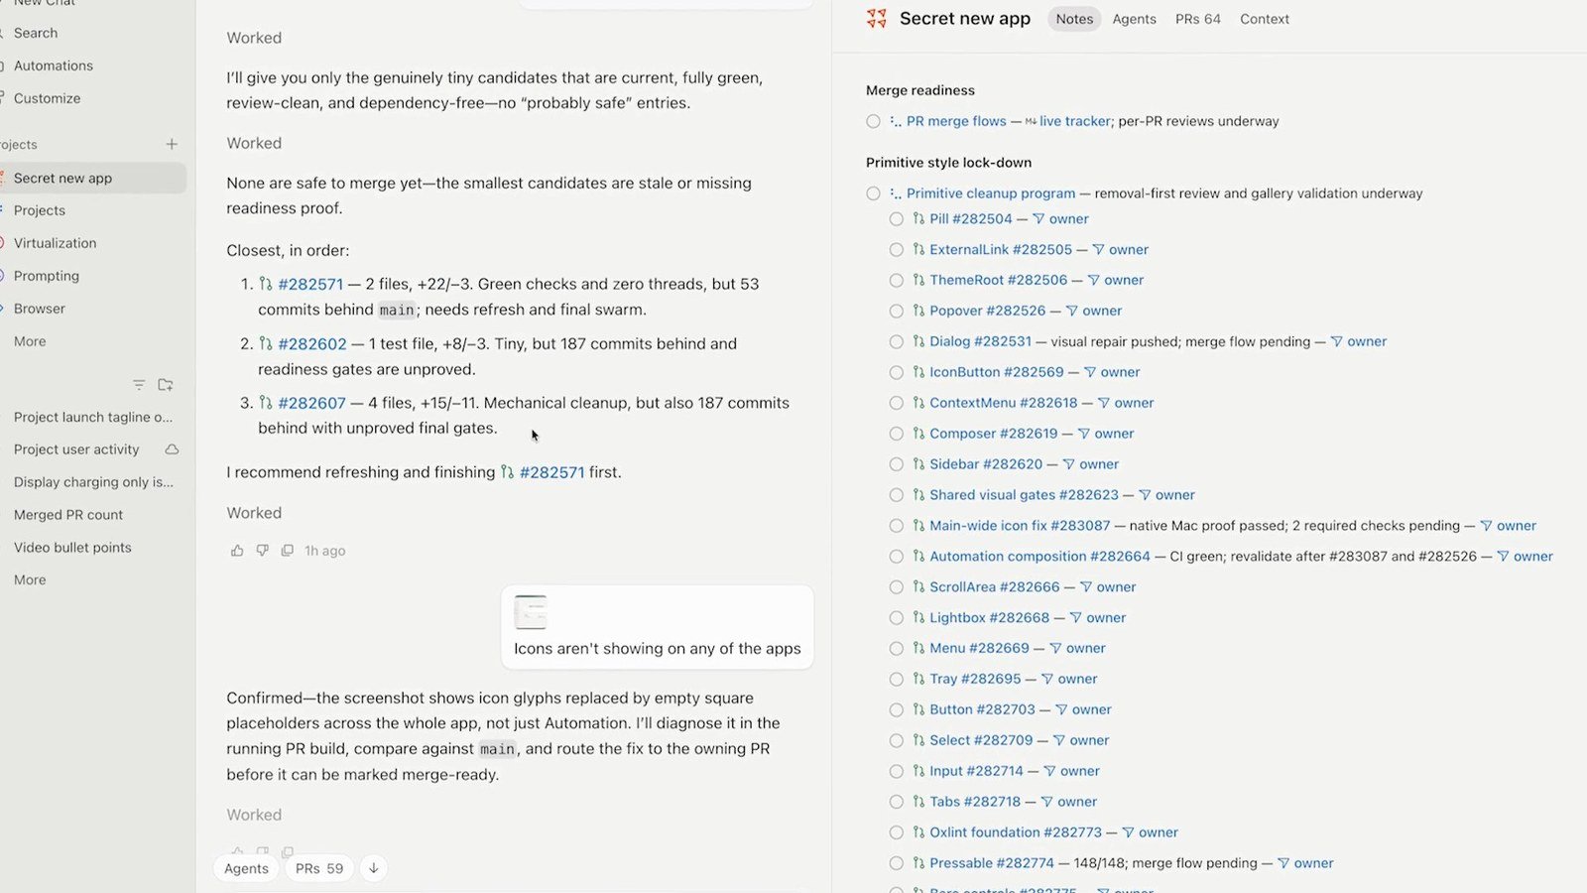Open the Context tab
Viewport: 1587px width, 893px height.
[x=1264, y=19]
